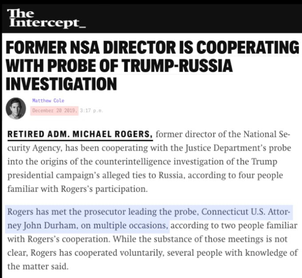Click the 3:17 p.m. timestamp

coord(92,111)
